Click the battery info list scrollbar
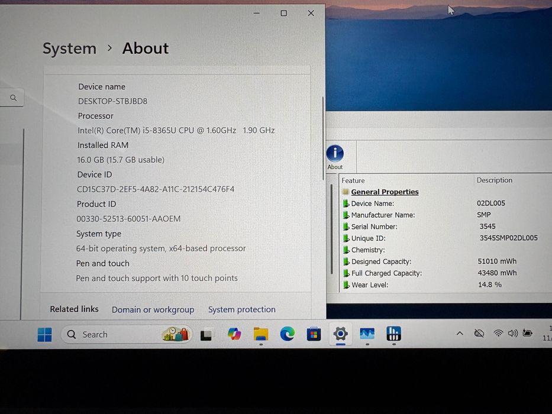The height and width of the screenshot is (414, 552). 332,229
